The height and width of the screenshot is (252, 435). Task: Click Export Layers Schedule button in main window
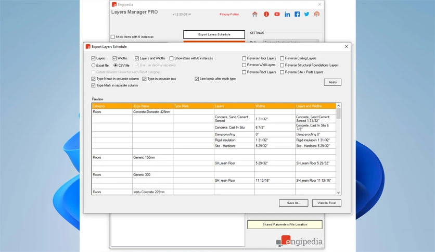pos(214,34)
